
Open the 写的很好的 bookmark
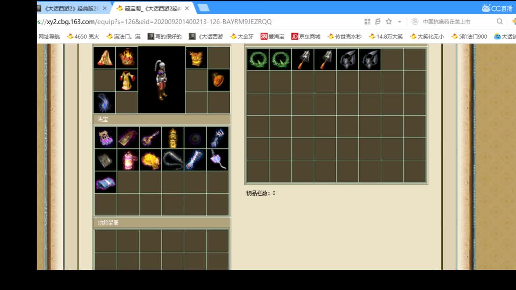[164, 37]
